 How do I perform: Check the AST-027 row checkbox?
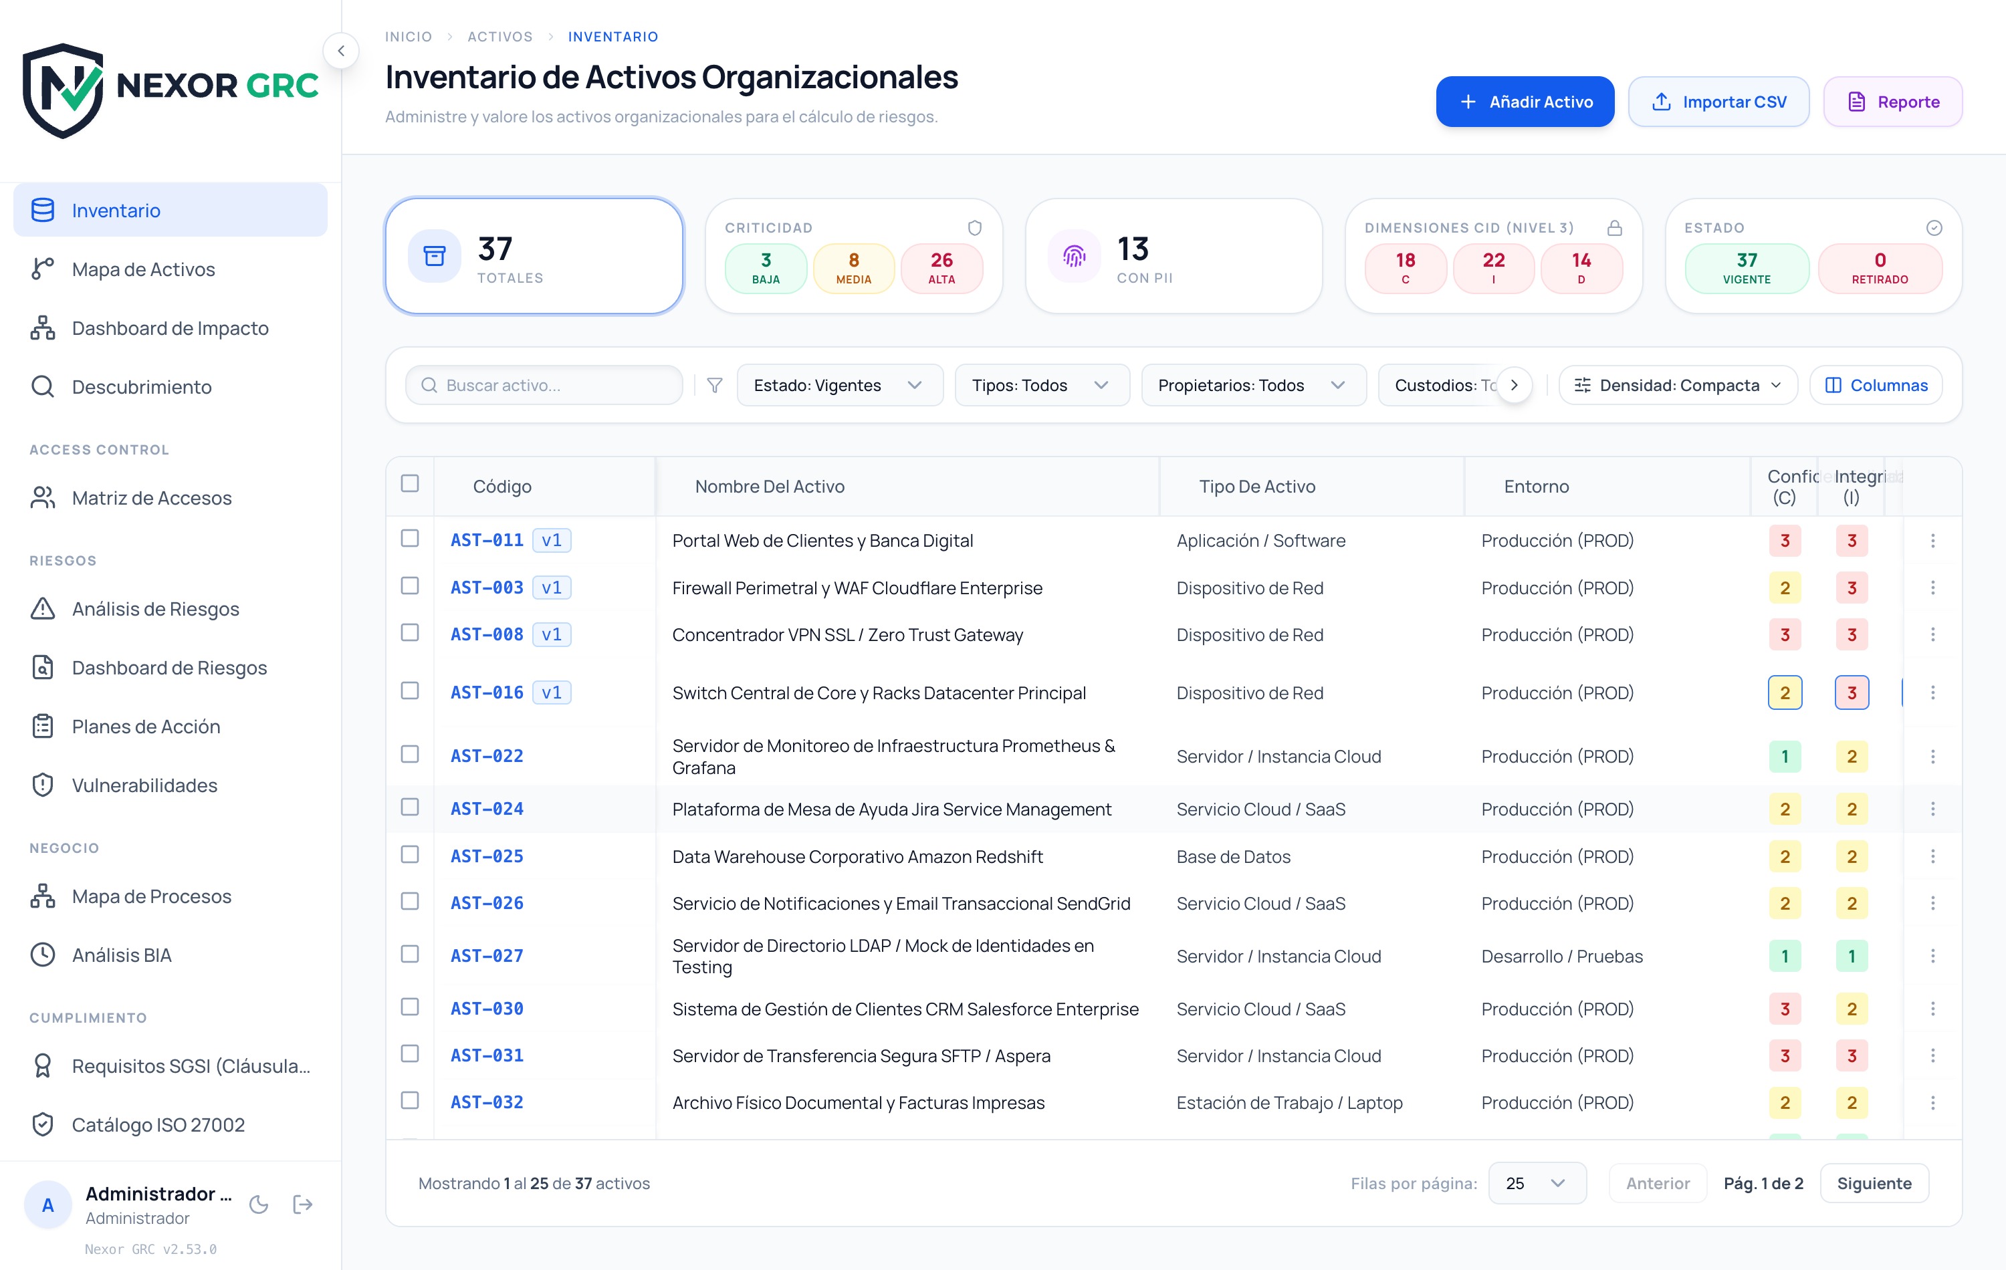point(410,954)
